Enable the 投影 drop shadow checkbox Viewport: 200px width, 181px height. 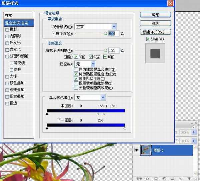[7, 30]
